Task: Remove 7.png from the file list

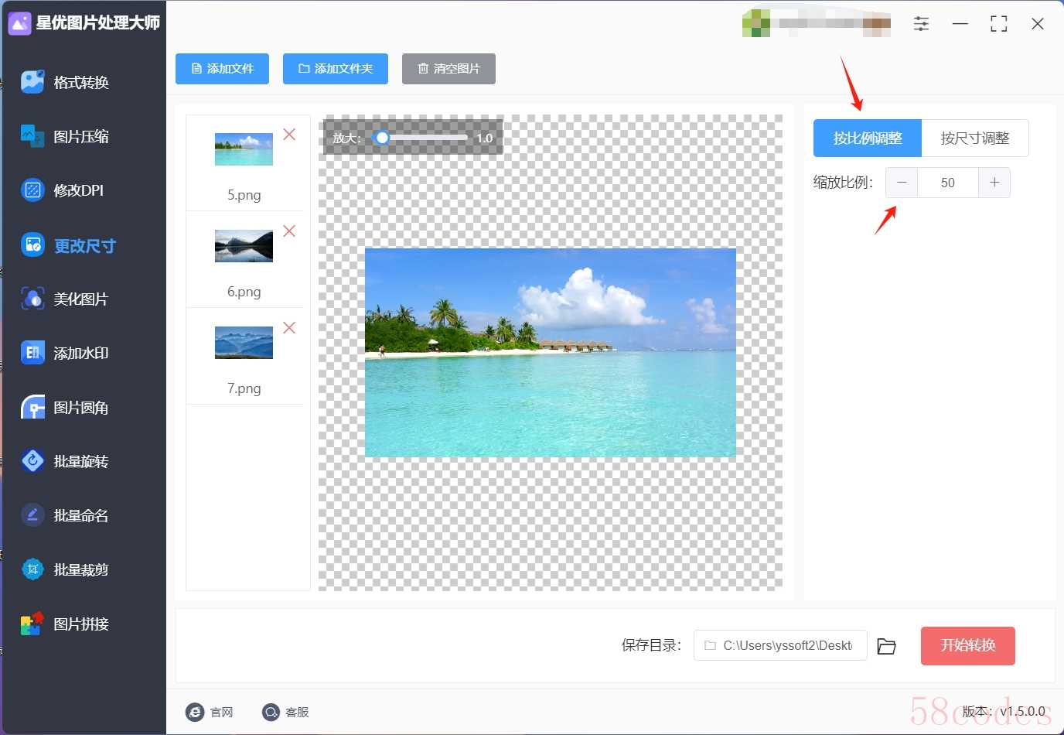Action: click(x=289, y=328)
